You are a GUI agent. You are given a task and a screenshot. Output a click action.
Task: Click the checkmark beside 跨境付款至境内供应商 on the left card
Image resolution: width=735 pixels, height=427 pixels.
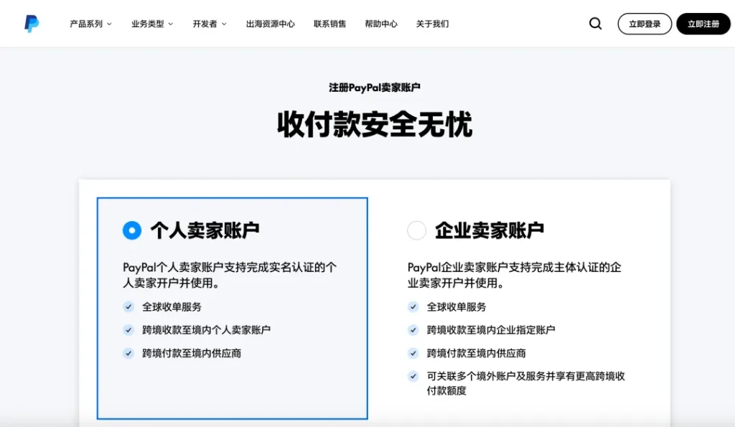(x=130, y=352)
